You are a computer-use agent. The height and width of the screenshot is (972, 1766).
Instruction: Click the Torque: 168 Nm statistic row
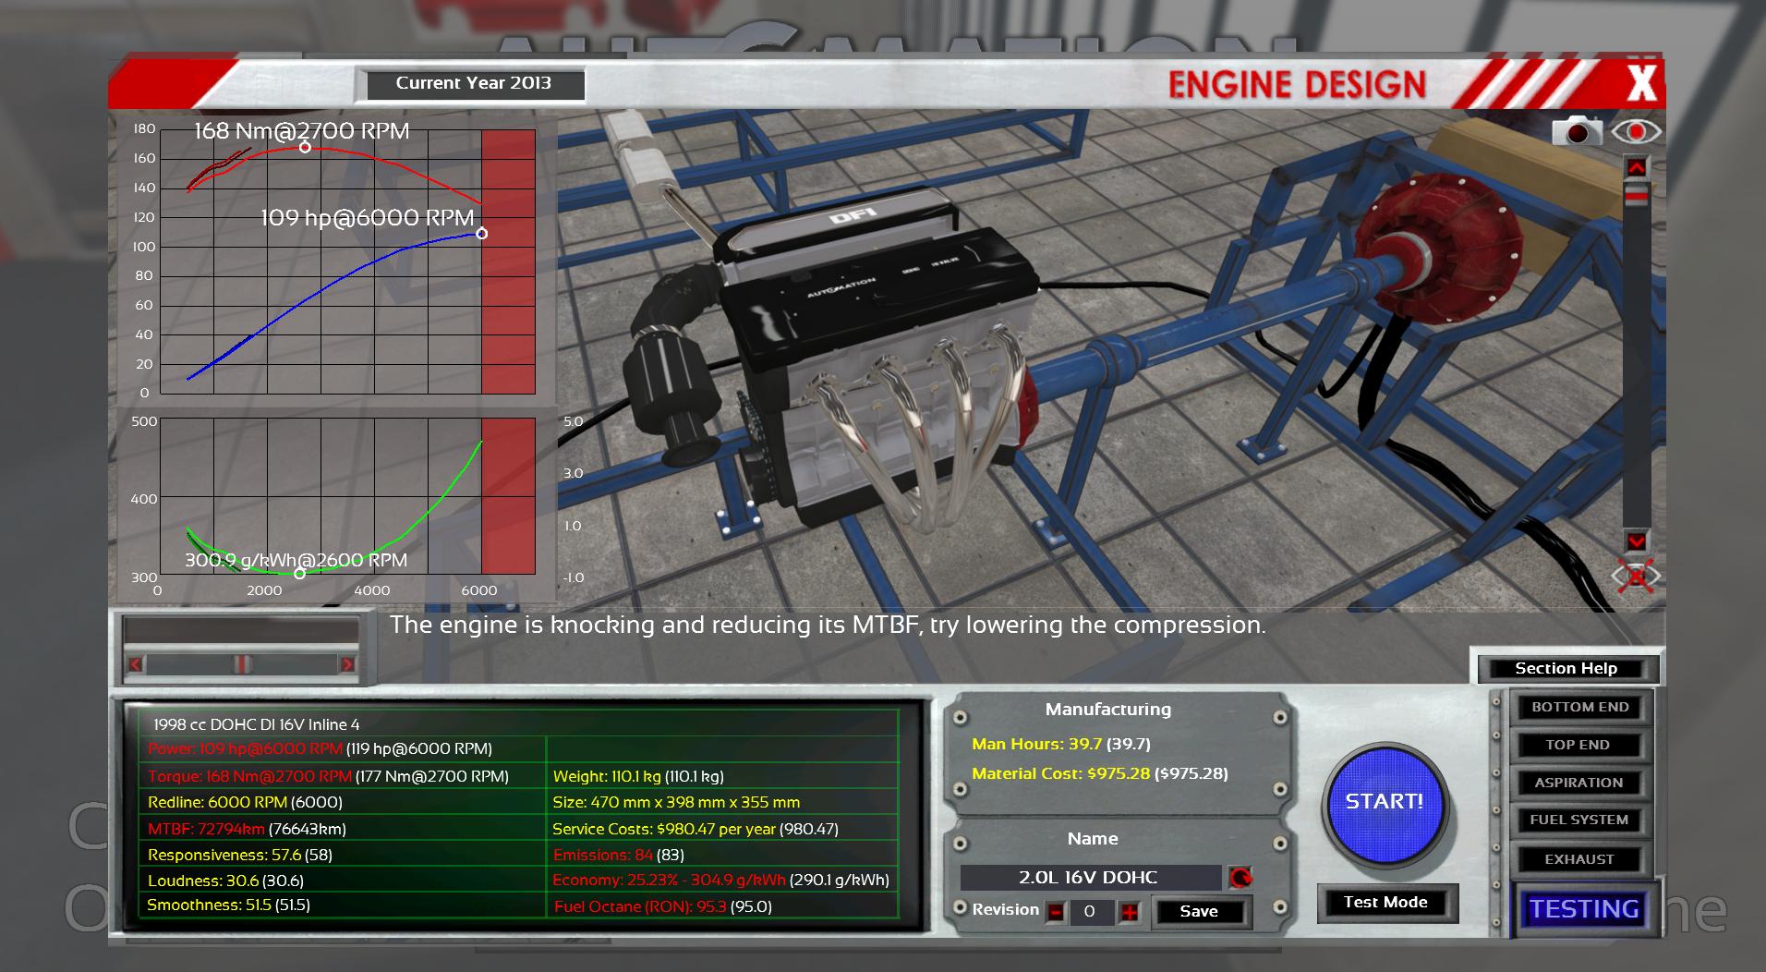328,776
